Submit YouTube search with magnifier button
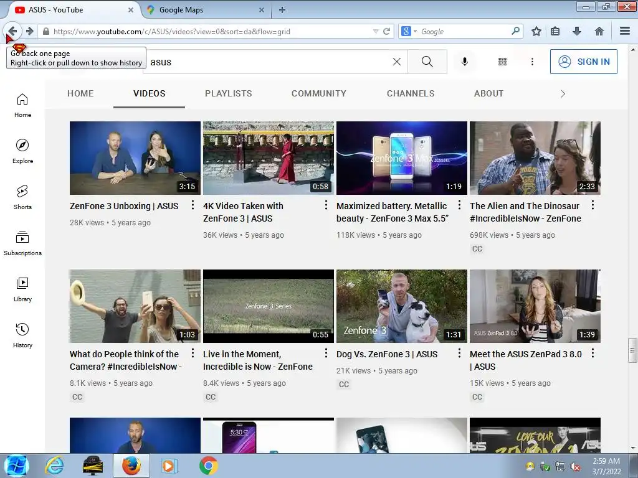Image resolution: width=638 pixels, height=478 pixels. click(427, 62)
